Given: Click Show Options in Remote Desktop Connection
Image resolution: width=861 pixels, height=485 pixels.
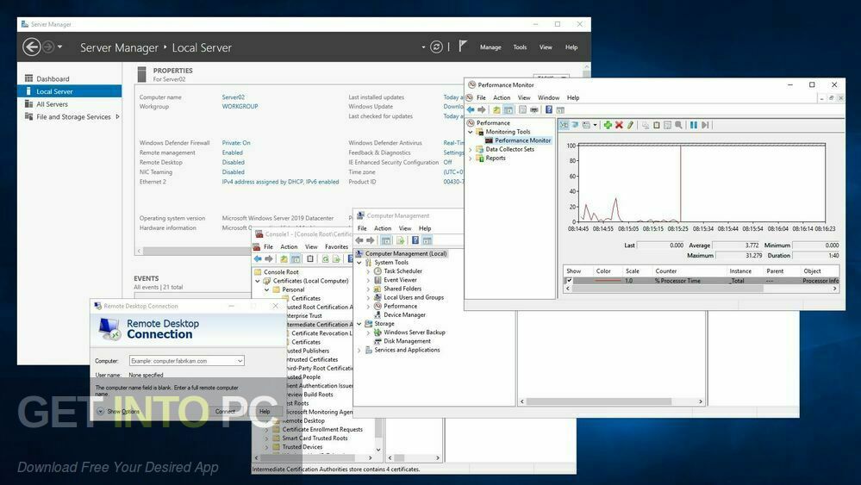Looking at the screenshot, I should pyautogui.click(x=119, y=412).
